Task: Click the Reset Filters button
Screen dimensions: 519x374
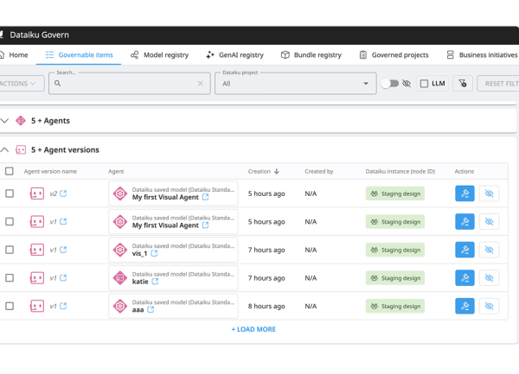Action: click(500, 84)
